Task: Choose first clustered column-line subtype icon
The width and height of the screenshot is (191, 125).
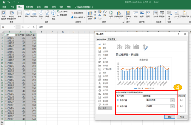Action: click(x=120, y=47)
